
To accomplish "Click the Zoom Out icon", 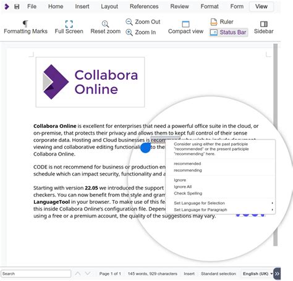I will point(129,22).
